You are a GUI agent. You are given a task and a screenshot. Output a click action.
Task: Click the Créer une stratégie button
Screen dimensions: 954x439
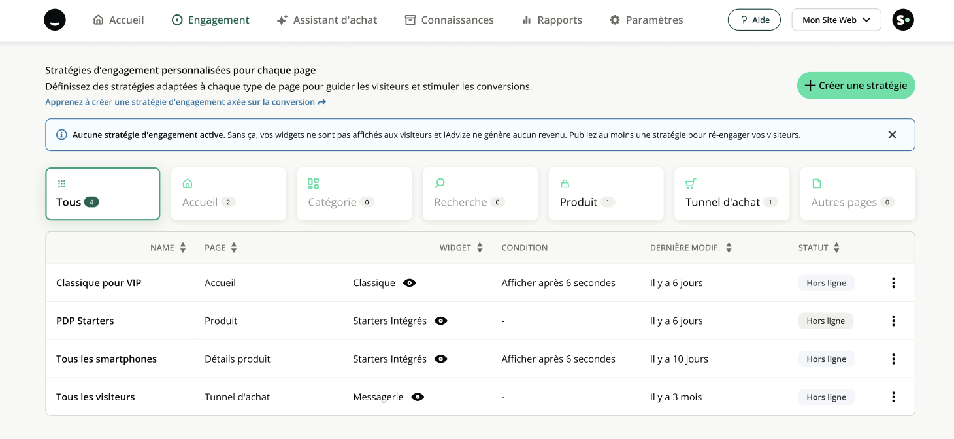(855, 86)
